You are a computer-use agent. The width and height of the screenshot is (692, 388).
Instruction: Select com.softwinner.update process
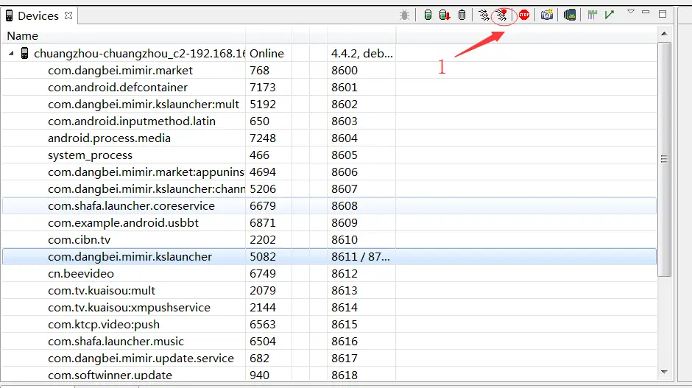pos(329,375)
